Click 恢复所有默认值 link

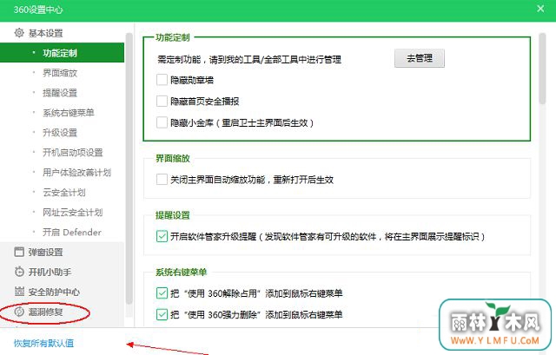[x=43, y=343]
